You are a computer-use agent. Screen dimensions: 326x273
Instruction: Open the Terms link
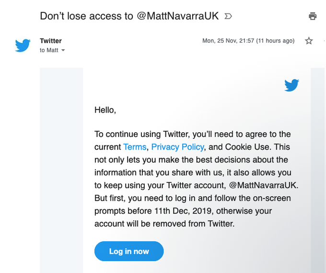click(135, 147)
